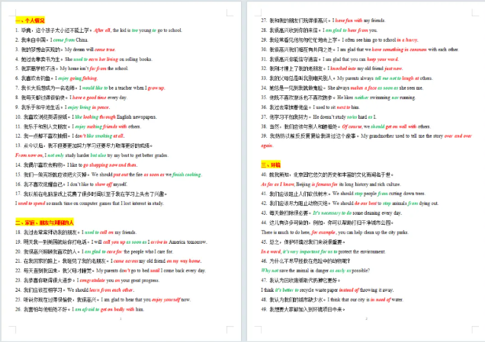Click "get on well with" in sentence 38
Image resolution: width=485 pixels, height=342 pixels.
coord(400,126)
